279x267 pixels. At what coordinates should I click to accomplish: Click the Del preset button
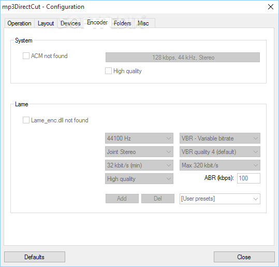click(x=158, y=199)
